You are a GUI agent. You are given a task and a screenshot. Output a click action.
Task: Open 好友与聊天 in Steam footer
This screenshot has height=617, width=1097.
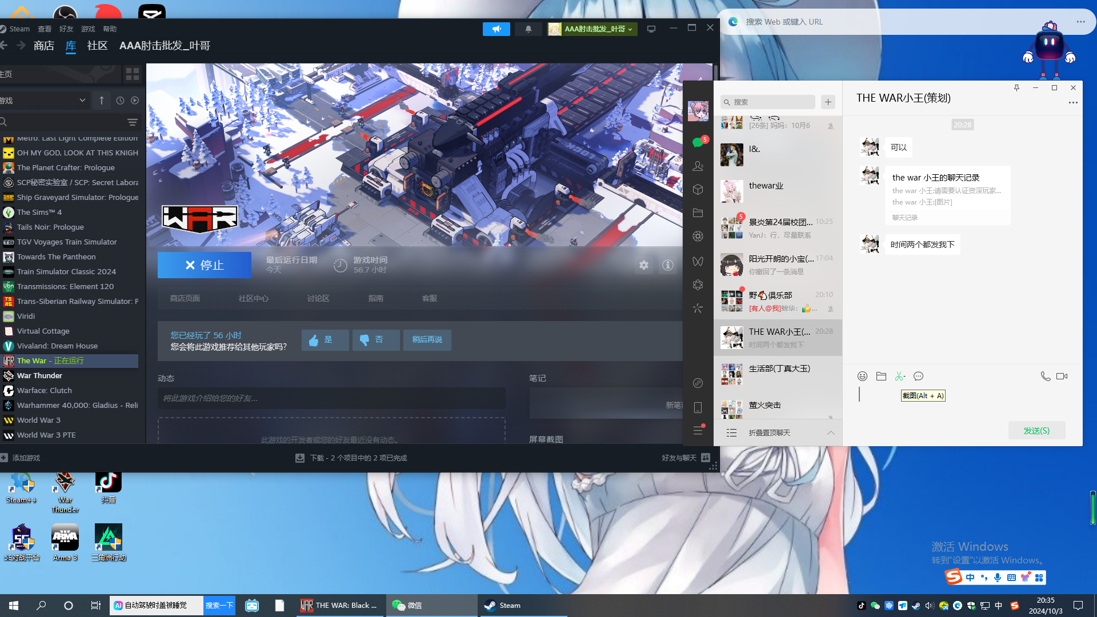[686, 458]
